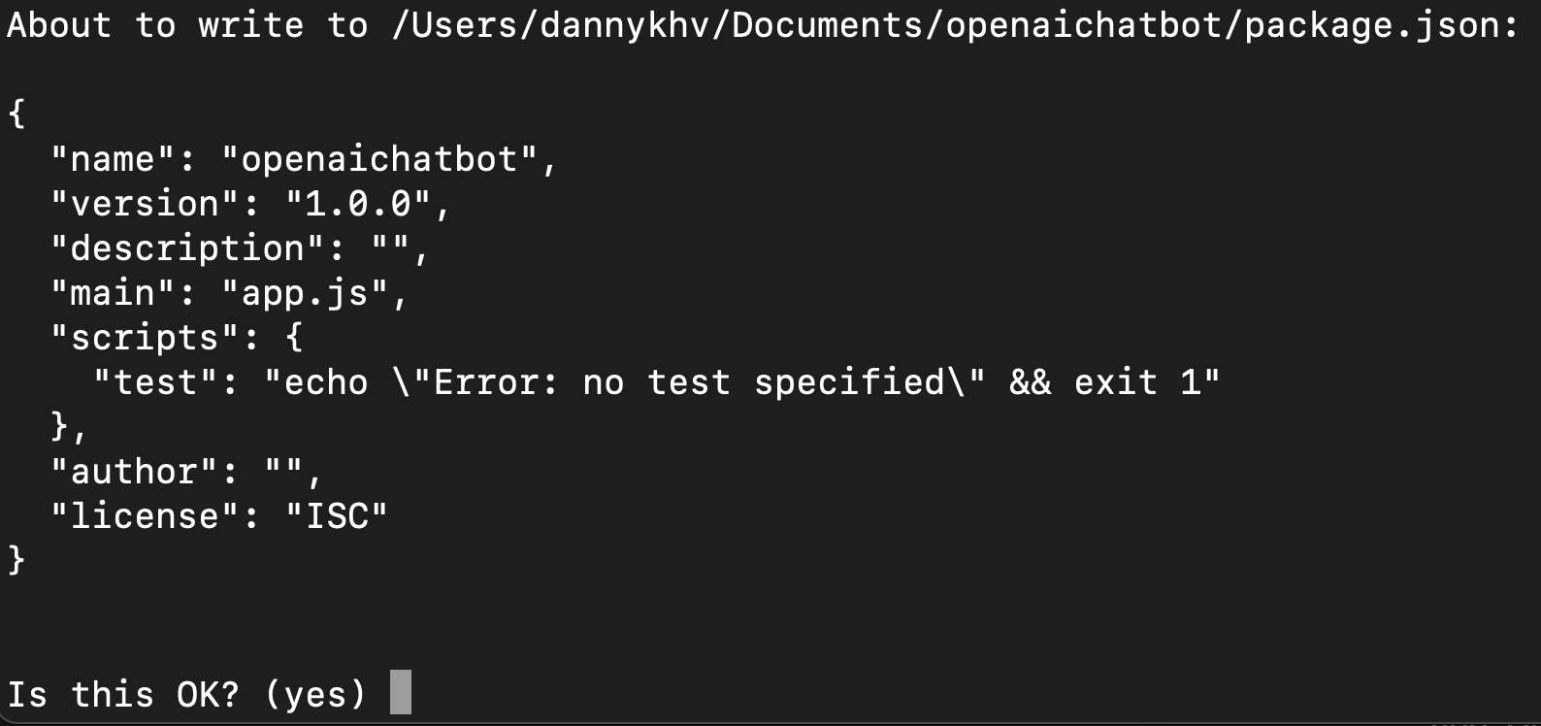Click the "About to write to" text
This screenshot has width=1541, height=726.
click(187, 25)
